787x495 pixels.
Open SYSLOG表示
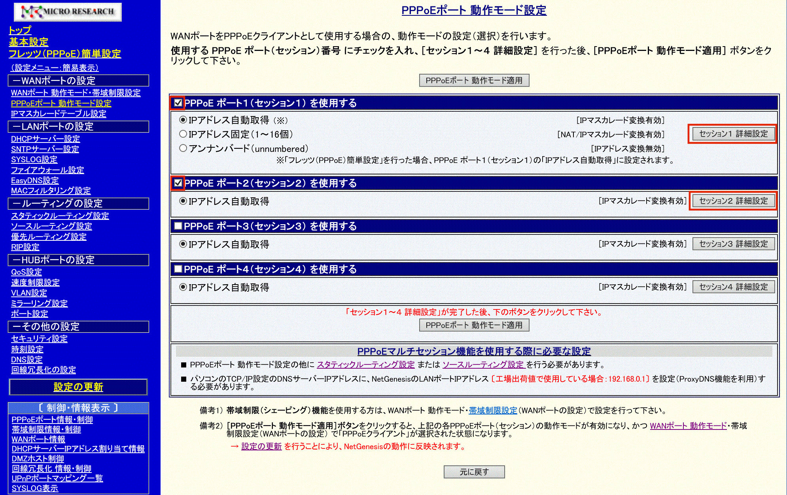35,488
